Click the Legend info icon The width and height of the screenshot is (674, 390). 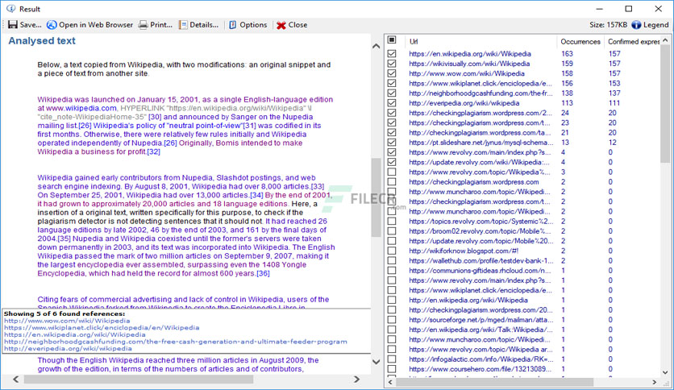pos(636,25)
